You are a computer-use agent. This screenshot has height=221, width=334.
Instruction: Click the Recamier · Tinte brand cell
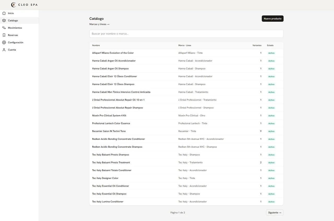click(x=187, y=131)
